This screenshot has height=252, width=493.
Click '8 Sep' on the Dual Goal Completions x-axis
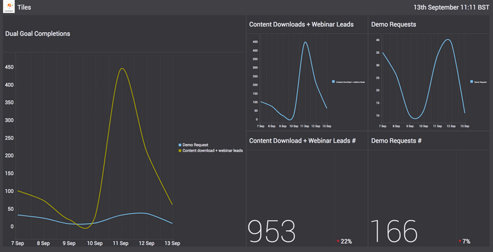43,244
